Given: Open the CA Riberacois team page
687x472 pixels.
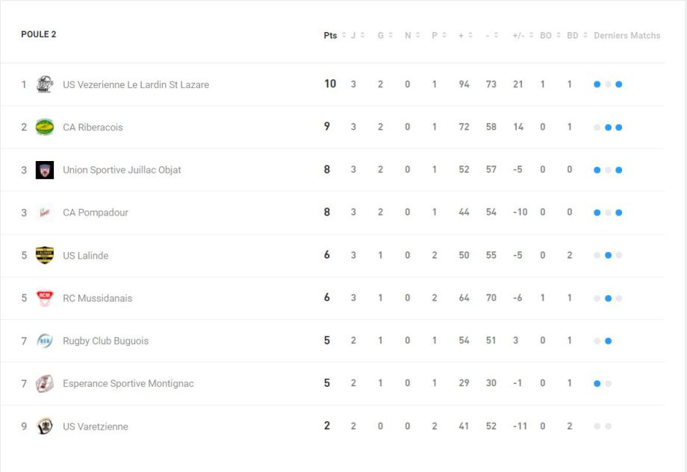Looking at the screenshot, I should click(93, 128).
